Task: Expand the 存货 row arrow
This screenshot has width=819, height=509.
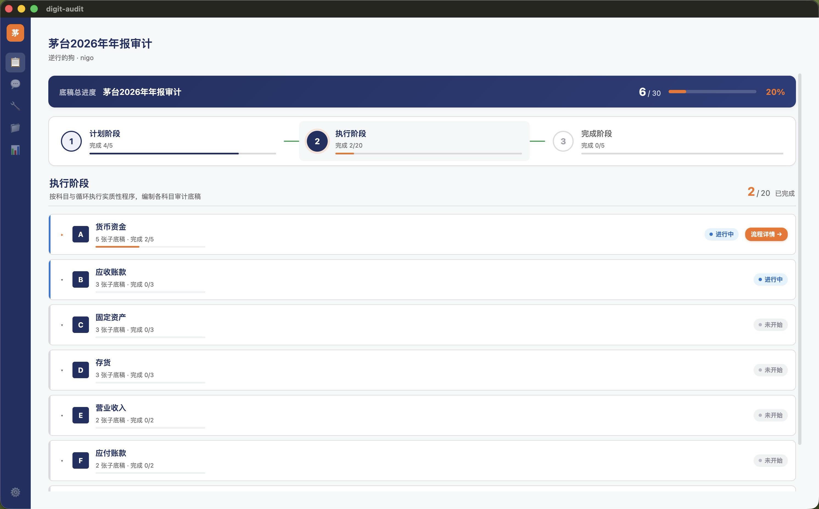Action: (x=62, y=370)
